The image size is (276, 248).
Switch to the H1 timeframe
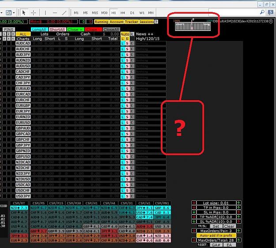pyautogui.click(x=113, y=13)
